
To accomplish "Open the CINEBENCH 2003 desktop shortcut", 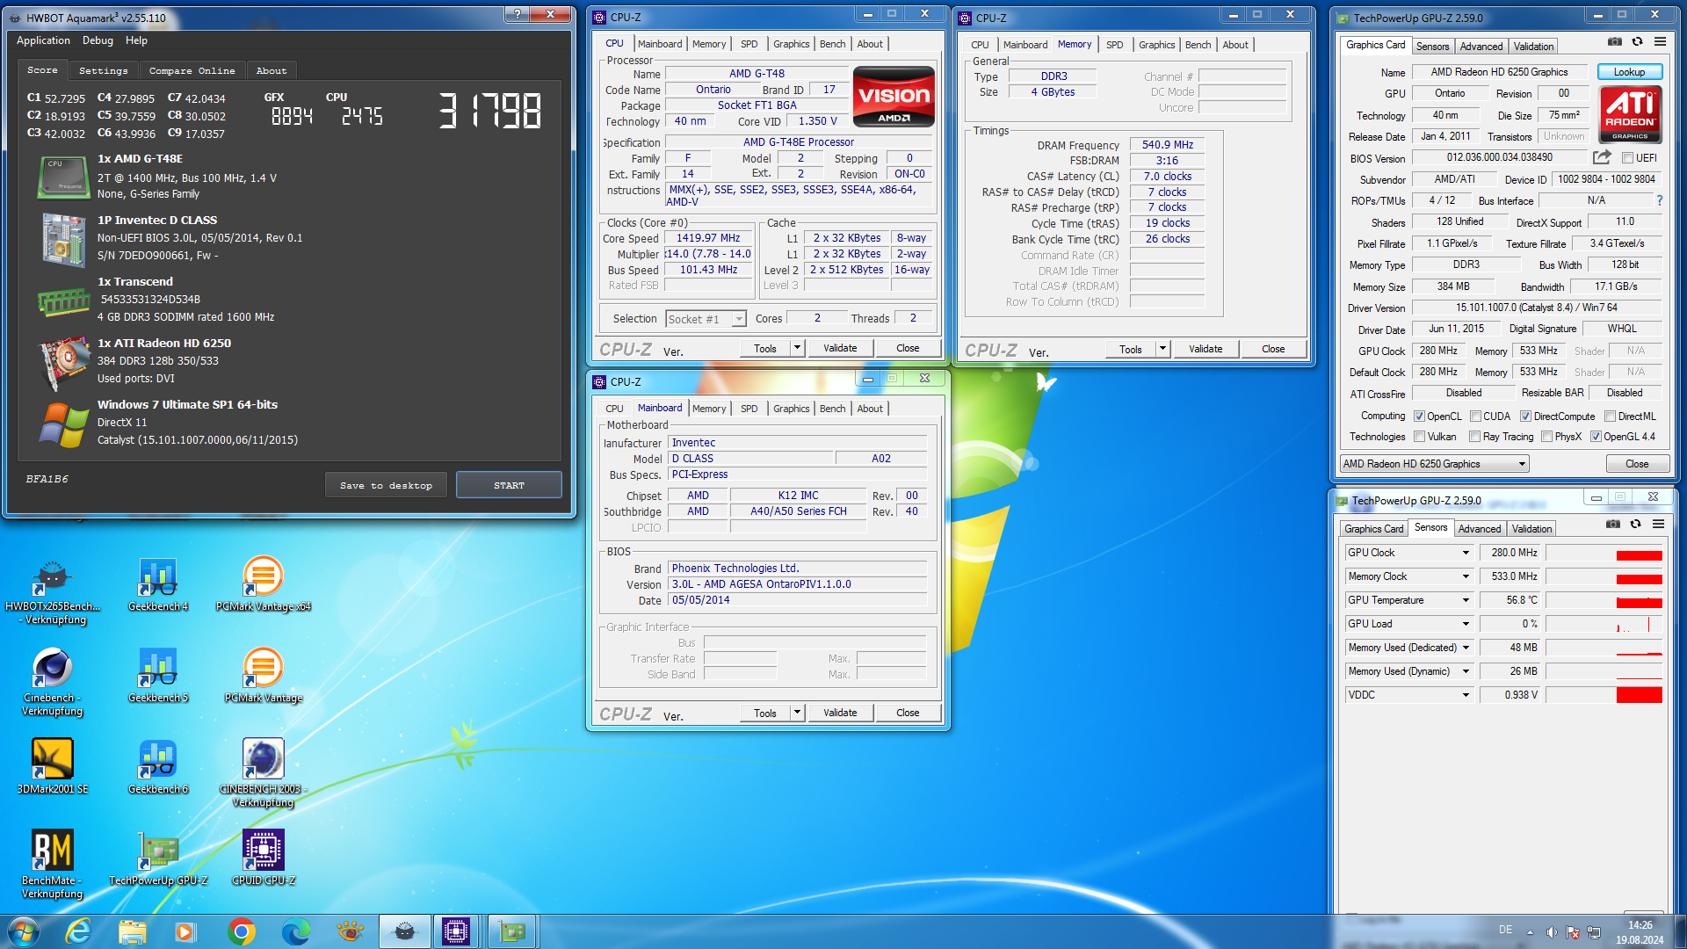I will pyautogui.click(x=263, y=773).
